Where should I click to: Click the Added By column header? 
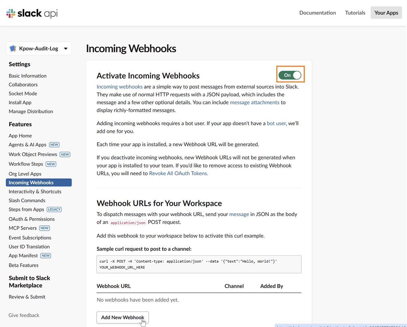[x=272, y=286]
